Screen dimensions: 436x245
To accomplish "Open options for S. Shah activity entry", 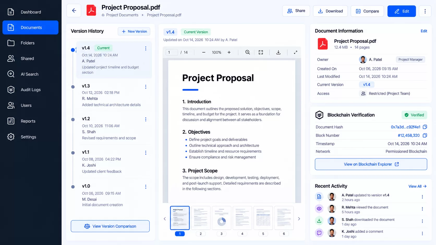I will tap(422, 221).
